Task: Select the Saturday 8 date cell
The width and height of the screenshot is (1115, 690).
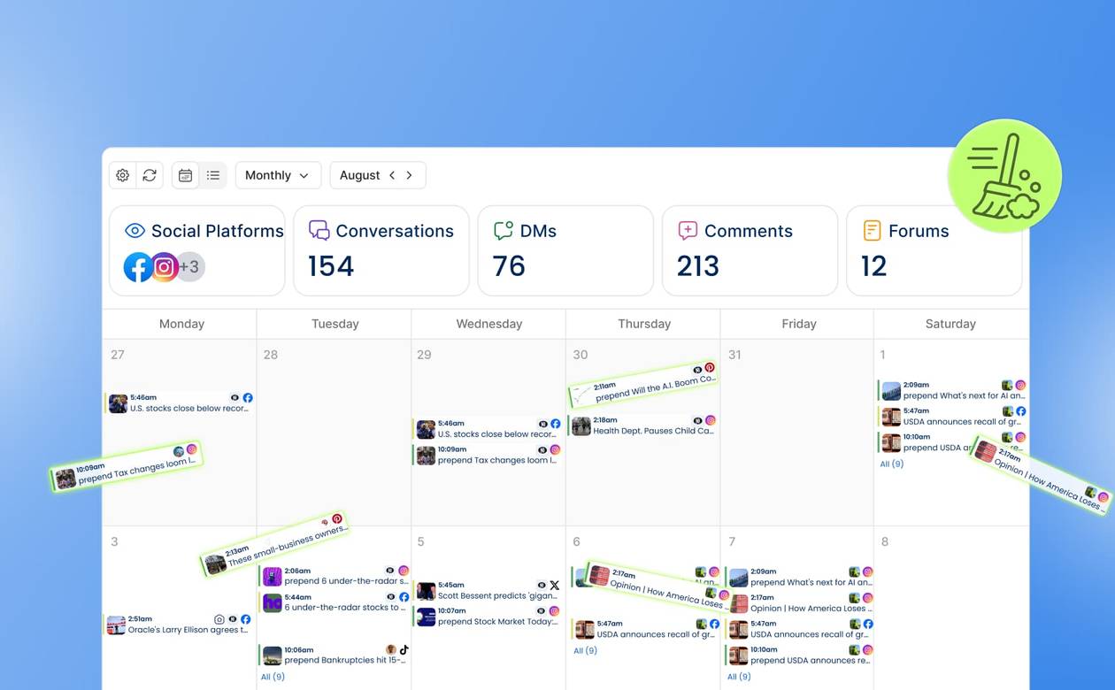Action: pos(951,609)
